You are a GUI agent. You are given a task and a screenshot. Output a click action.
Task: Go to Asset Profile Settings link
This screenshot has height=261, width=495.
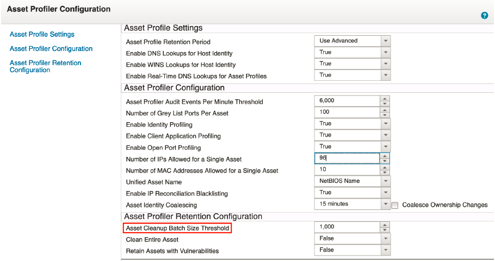(x=42, y=34)
